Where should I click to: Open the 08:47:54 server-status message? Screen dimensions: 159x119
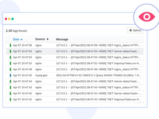[98, 51]
